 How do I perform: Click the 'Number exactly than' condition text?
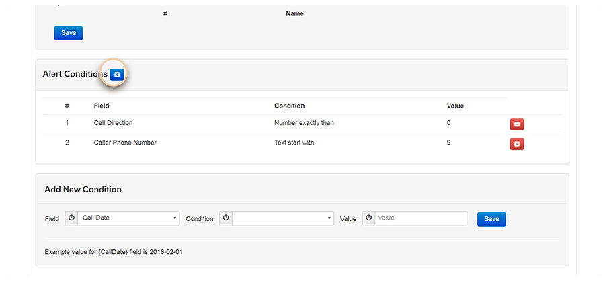click(304, 123)
